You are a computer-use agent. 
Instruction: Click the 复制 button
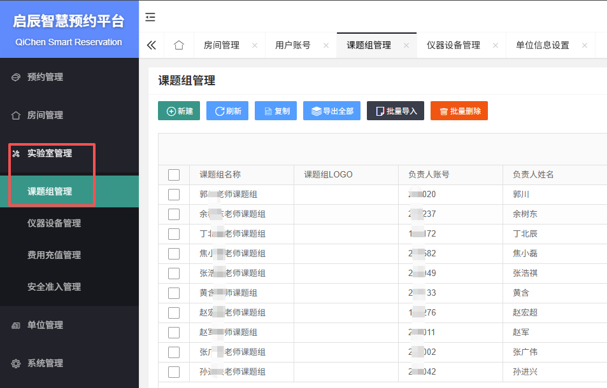(276, 111)
